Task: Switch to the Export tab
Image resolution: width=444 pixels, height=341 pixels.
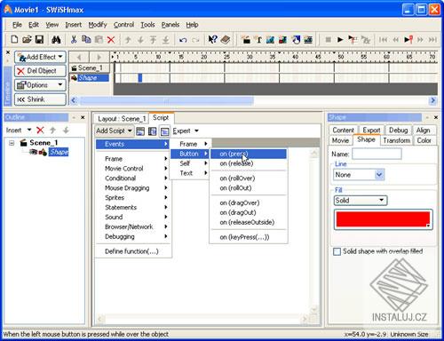Action: click(x=371, y=130)
